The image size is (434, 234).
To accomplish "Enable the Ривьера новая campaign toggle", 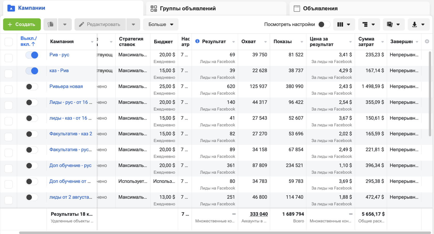I will (x=32, y=87).
